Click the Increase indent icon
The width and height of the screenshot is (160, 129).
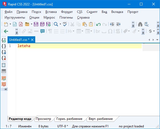click(x=112, y=24)
